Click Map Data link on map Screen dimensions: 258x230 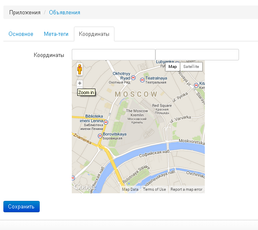tap(130, 189)
